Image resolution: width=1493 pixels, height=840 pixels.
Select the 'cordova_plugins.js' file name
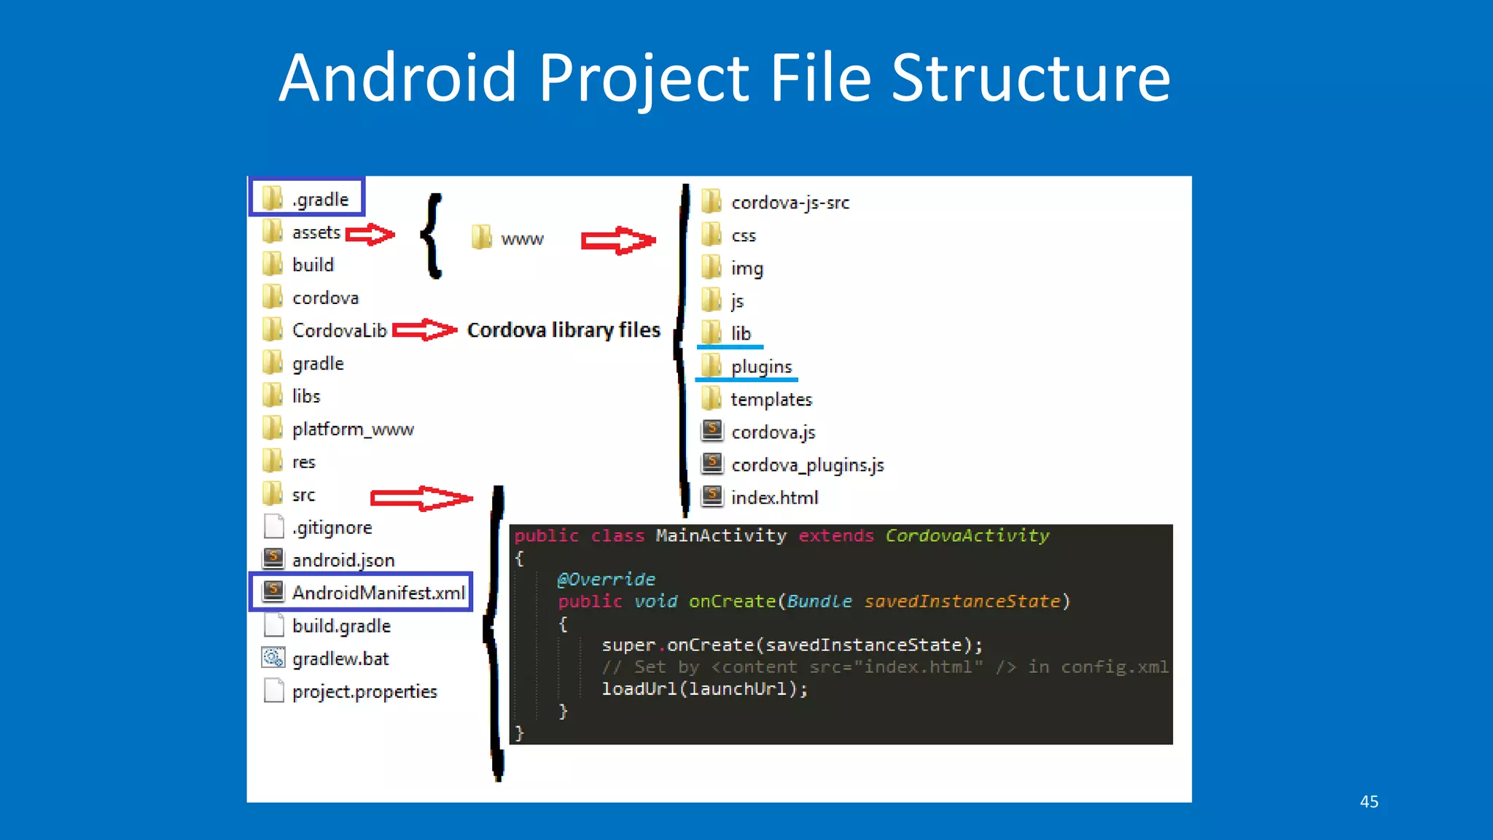[x=808, y=466]
